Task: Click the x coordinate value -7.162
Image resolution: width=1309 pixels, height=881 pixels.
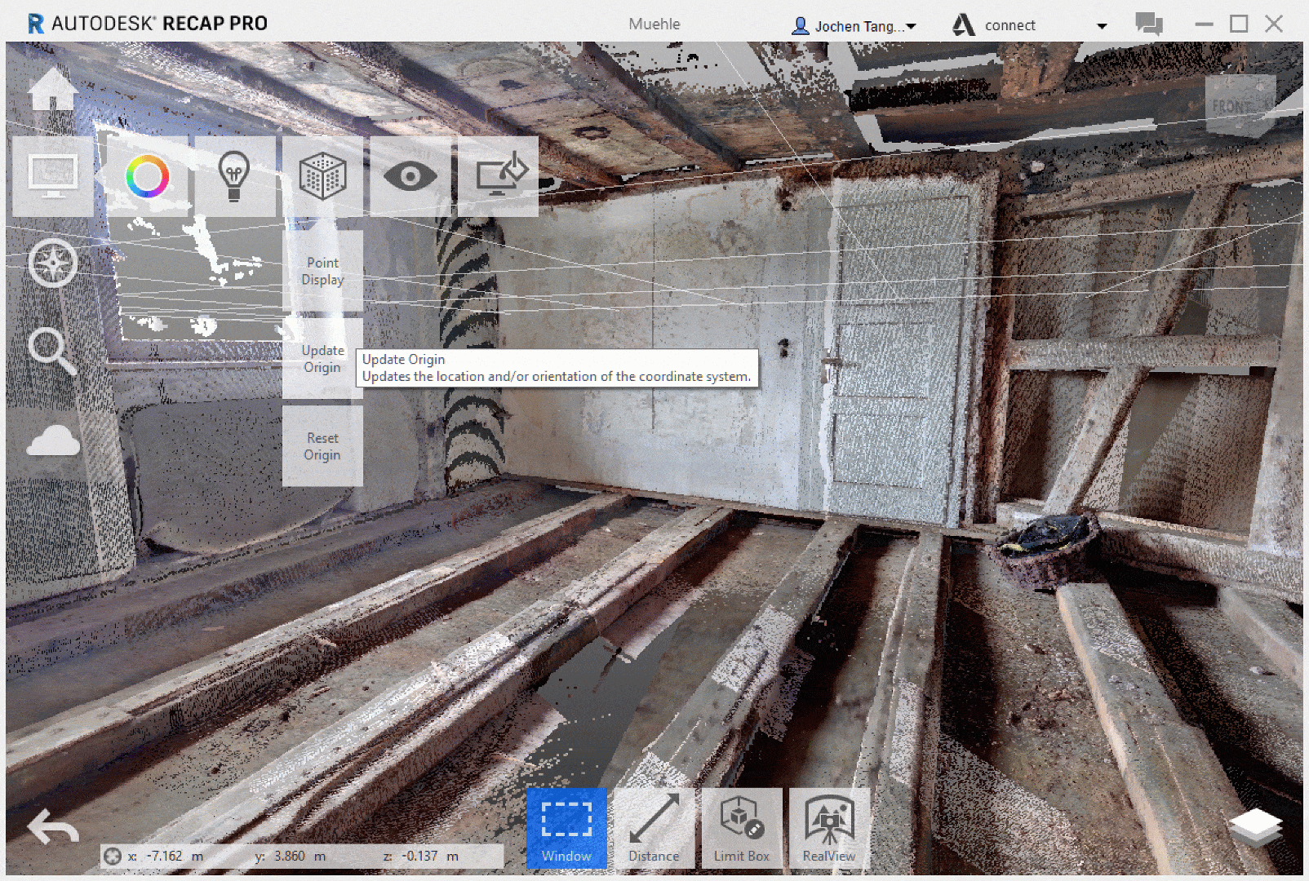Action: (x=165, y=856)
